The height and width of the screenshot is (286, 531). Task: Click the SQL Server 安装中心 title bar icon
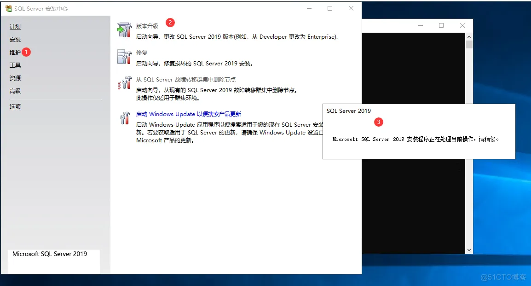click(8, 8)
